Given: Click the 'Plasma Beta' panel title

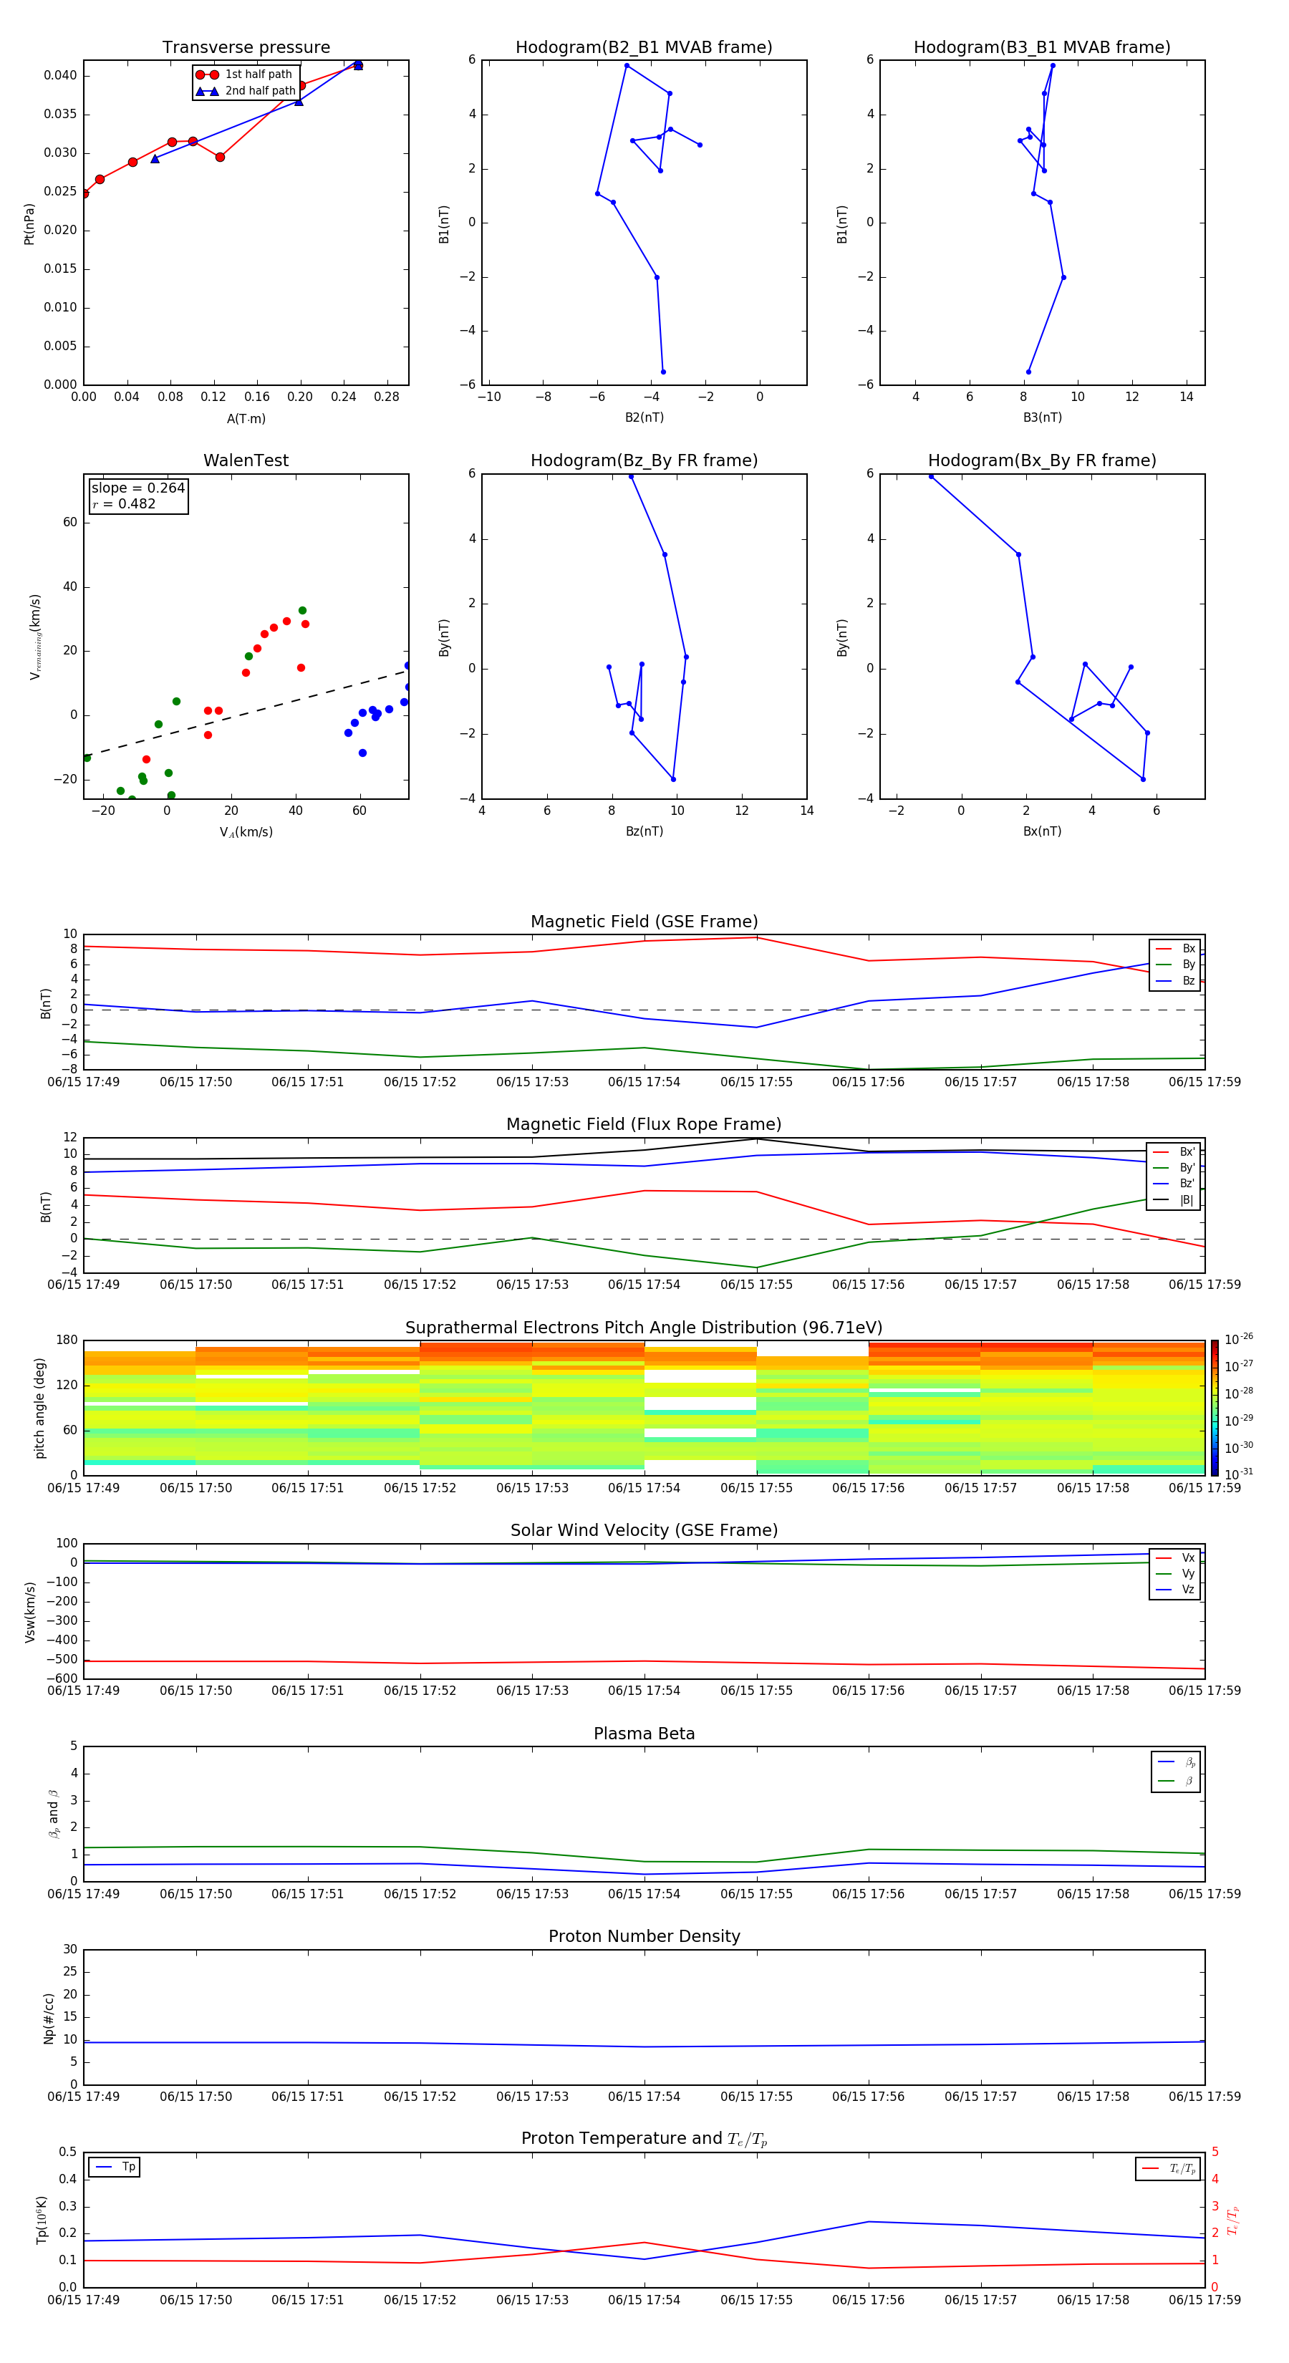Looking at the screenshot, I should 644,1734.
